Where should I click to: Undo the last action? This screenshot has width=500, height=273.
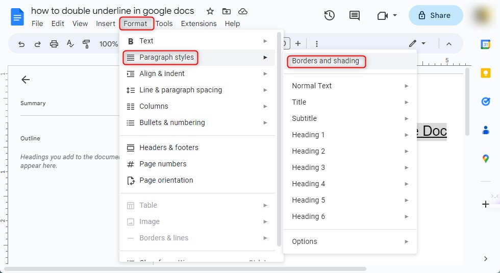pyautogui.click(x=21, y=44)
